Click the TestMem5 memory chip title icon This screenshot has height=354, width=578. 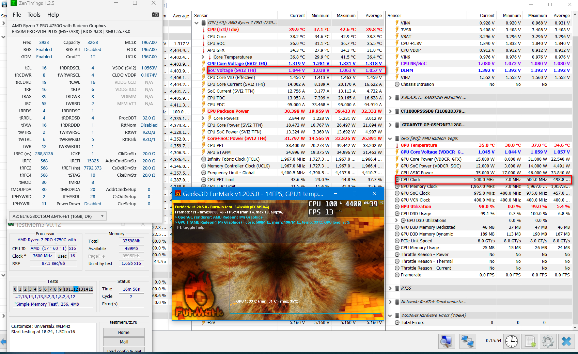click(x=11, y=225)
